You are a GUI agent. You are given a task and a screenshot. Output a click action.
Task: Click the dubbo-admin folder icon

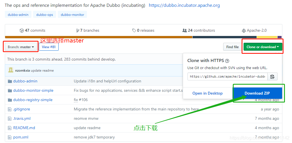(10, 81)
